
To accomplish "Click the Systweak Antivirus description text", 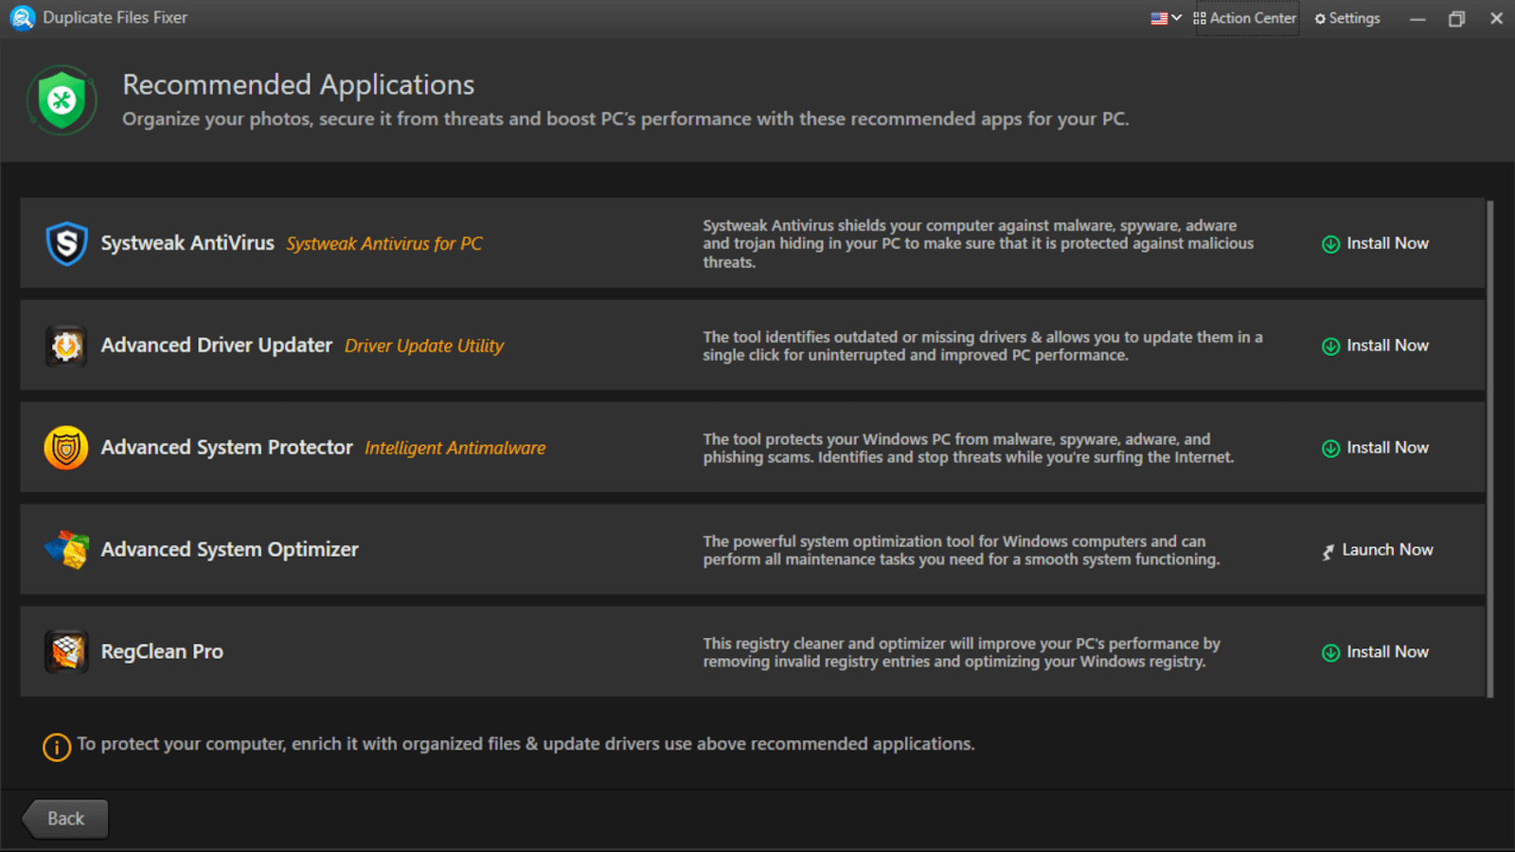I will point(978,244).
